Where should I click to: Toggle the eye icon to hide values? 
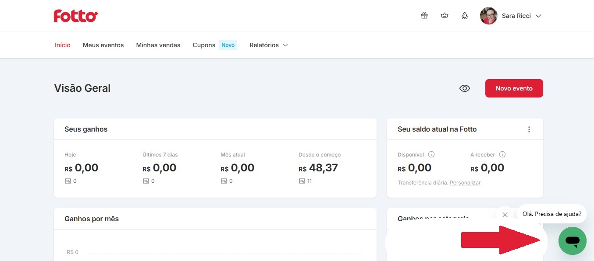(x=464, y=88)
